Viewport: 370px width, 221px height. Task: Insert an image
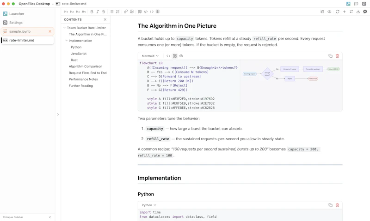coord(132,12)
